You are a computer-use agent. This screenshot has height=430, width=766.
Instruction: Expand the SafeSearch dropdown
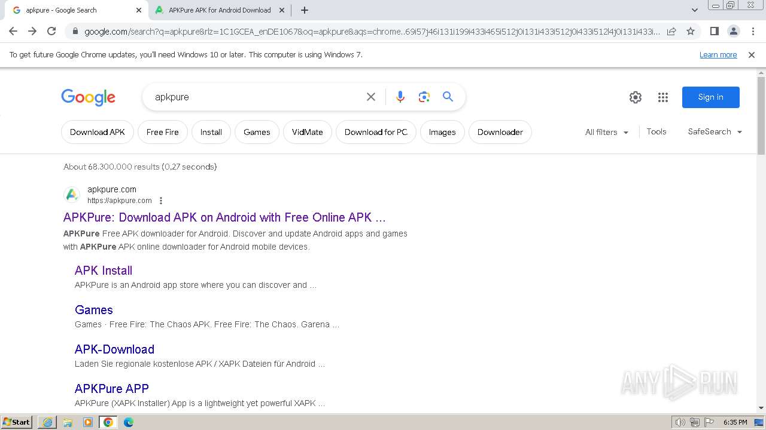click(x=715, y=131)
